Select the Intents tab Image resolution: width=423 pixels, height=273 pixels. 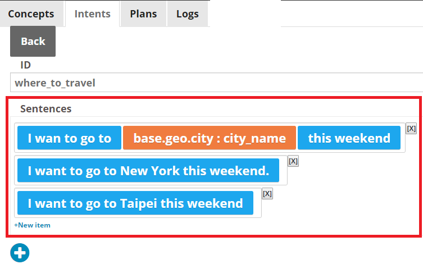93,13
